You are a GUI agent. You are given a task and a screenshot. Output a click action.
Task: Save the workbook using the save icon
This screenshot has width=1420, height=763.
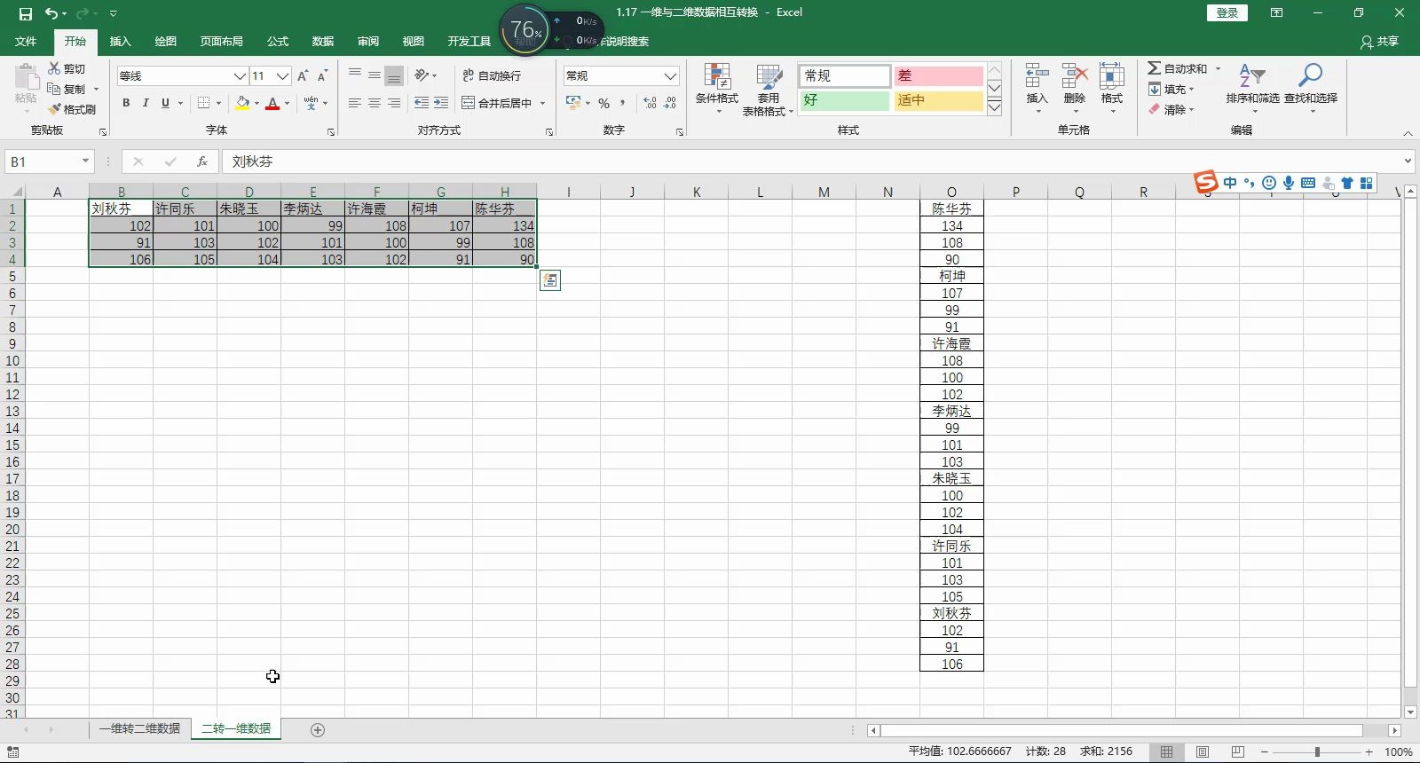(25, 13)
